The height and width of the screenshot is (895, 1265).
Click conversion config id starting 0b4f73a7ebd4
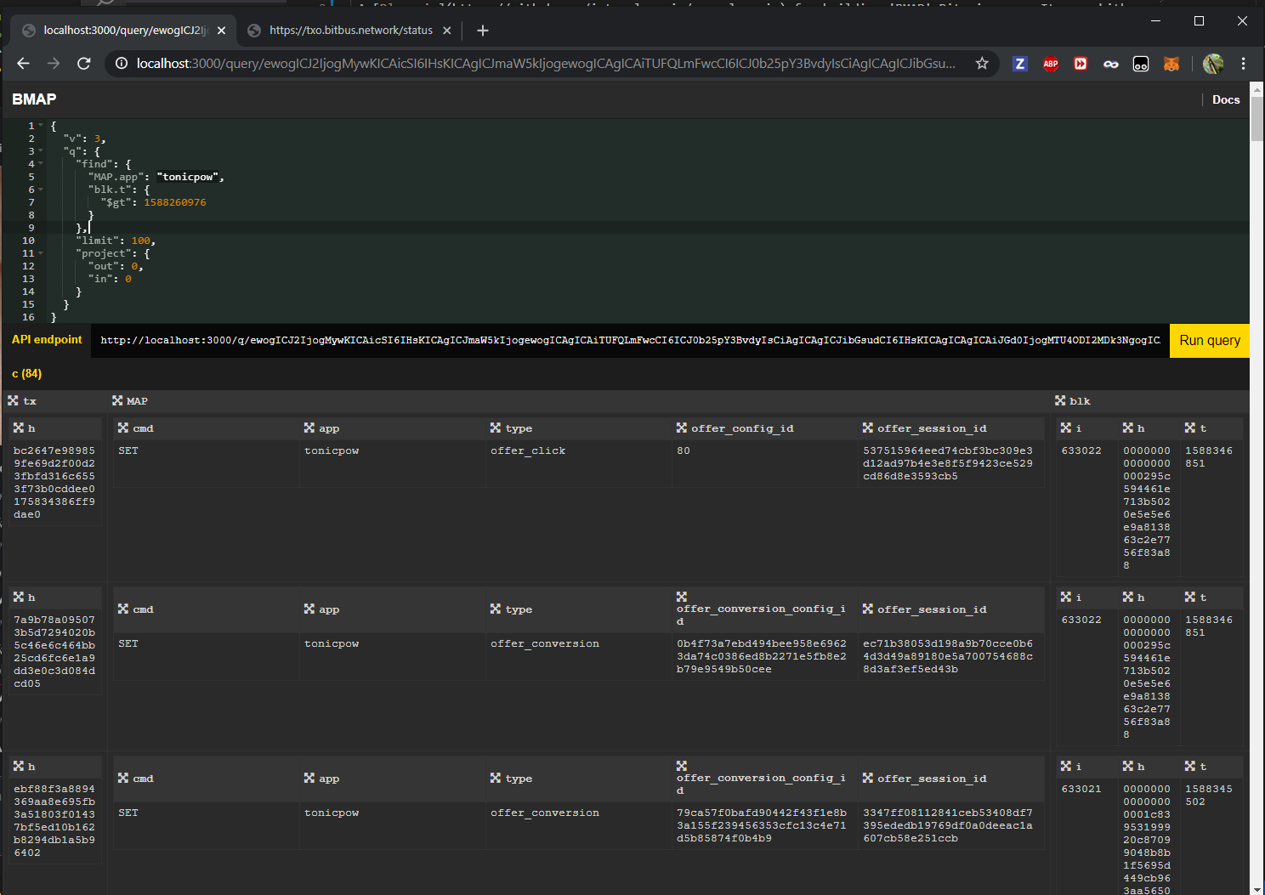tap(762, 656)
